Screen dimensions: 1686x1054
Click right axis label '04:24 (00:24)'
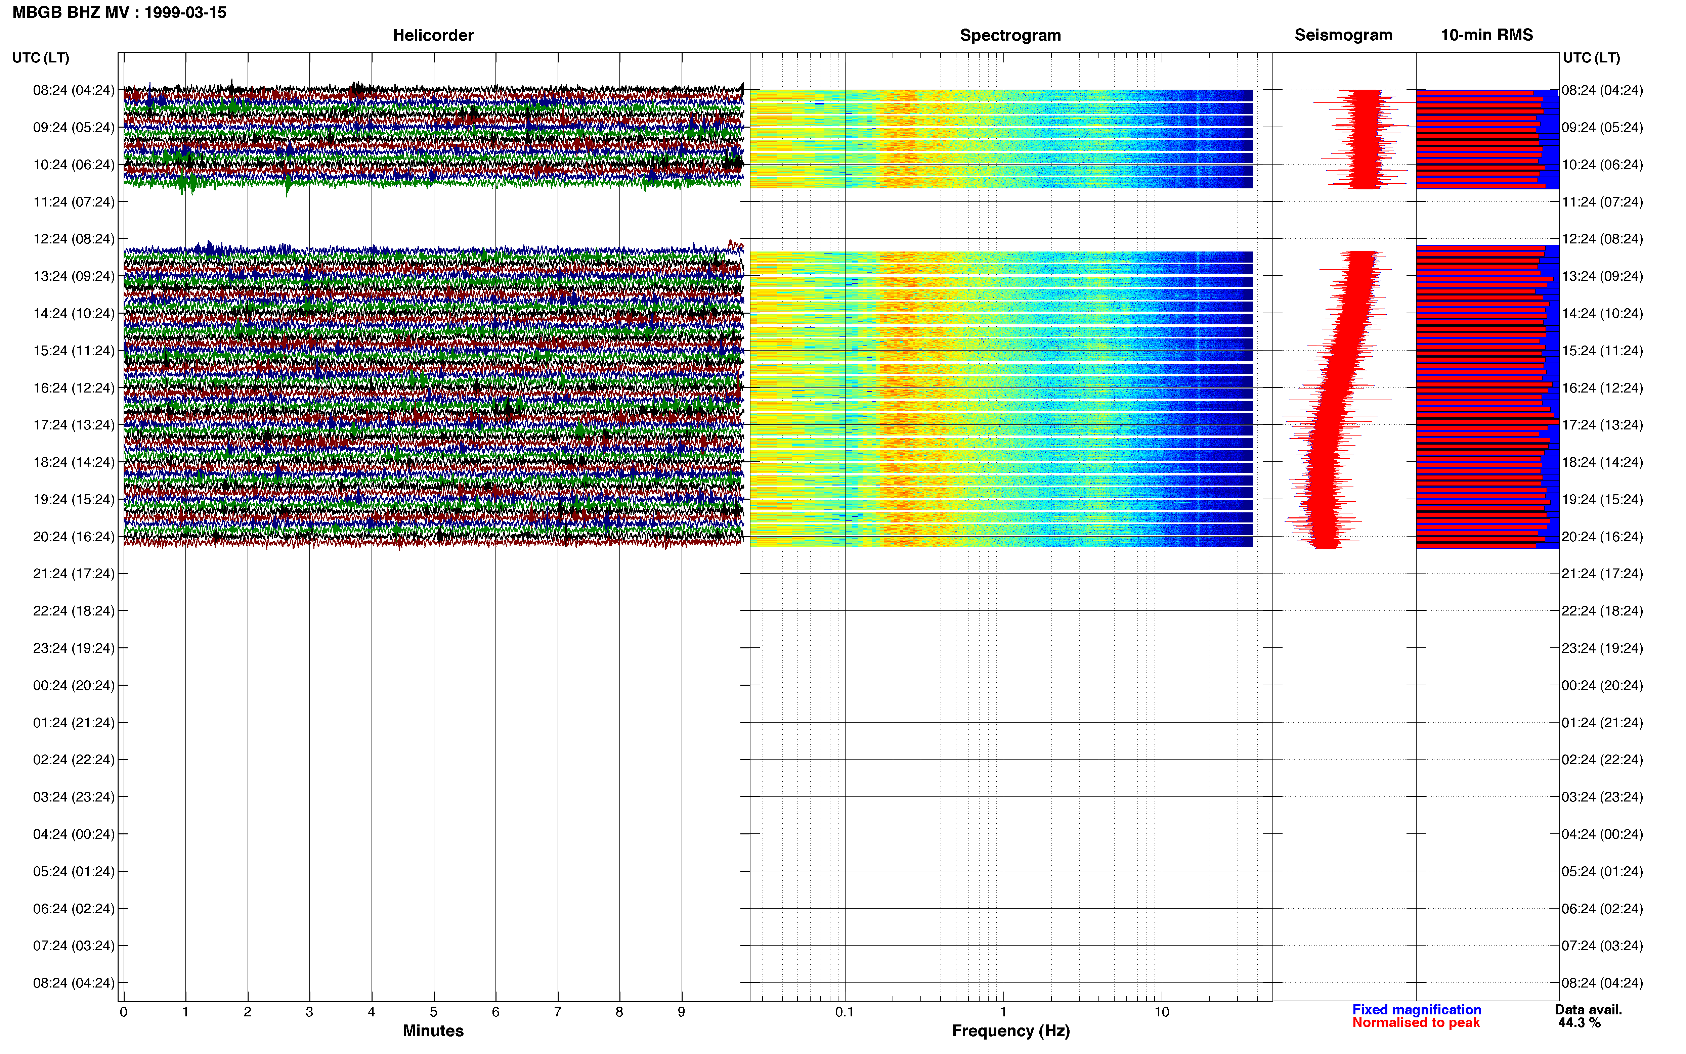tap(1602, 834)
